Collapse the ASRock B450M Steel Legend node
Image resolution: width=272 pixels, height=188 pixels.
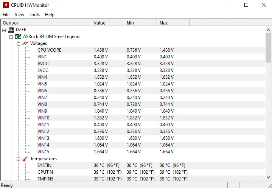click(x=11, y=37)
